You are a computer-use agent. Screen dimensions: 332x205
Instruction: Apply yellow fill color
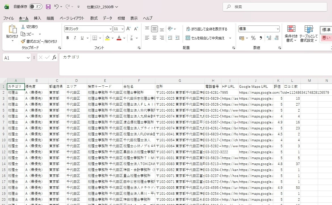click(107, 38)
